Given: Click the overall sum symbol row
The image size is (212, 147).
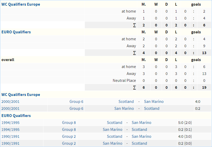Looking at the screenshot, I should 134,87.
